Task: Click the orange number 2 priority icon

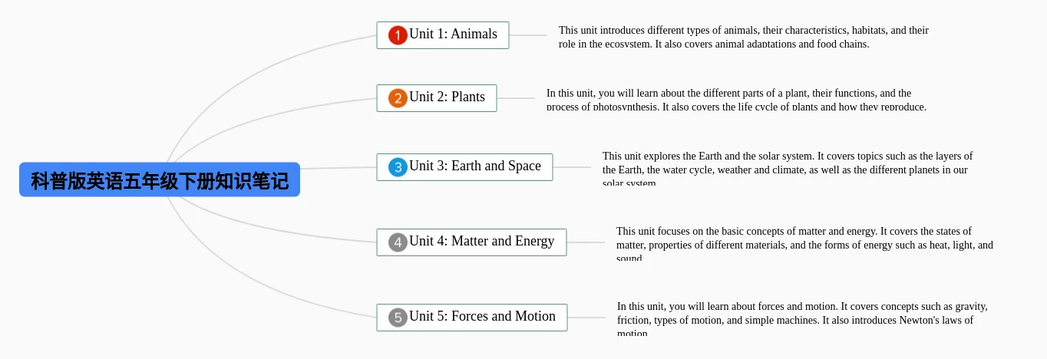Action: point(398,98)
